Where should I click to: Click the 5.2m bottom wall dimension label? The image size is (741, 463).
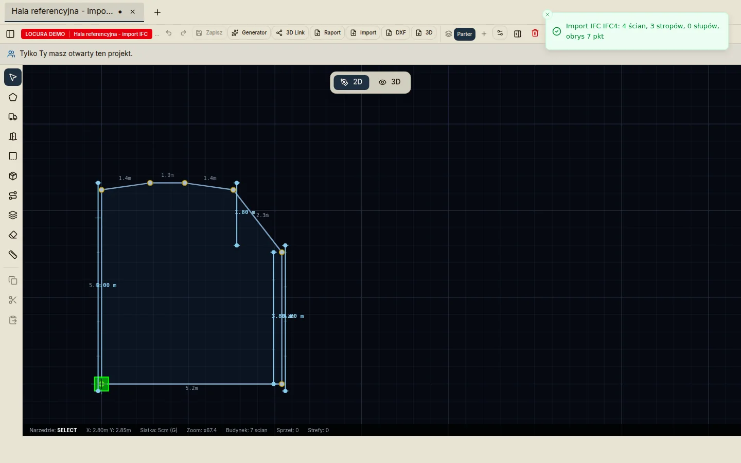click(191, 388)
